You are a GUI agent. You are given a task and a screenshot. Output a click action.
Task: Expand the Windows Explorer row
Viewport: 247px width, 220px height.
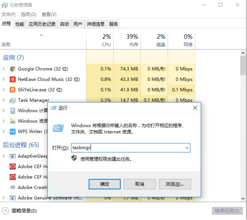[4, 121]
